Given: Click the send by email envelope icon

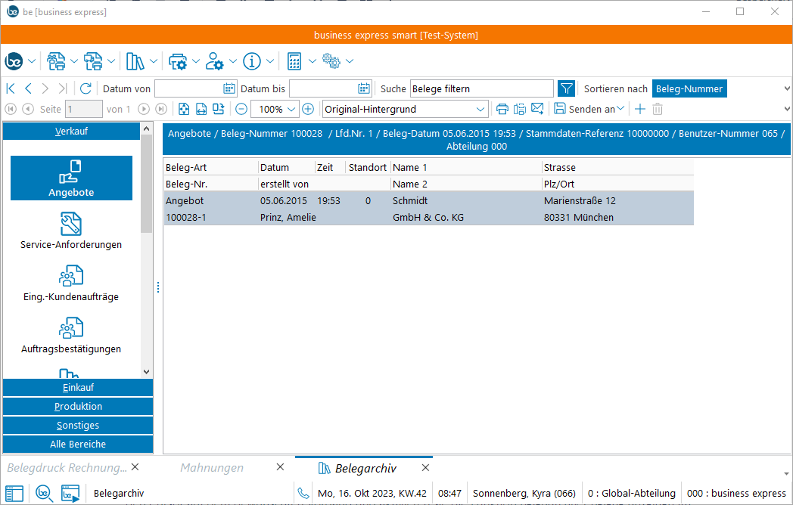Looking at the screenshot, I should (537, 109).
